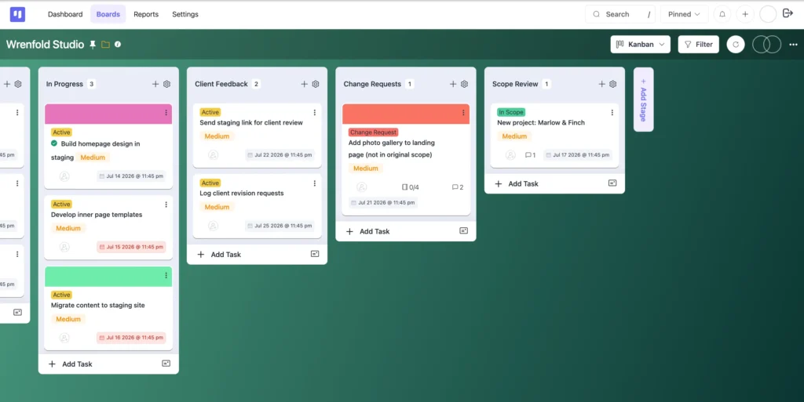
Task: Click template icon in In Progress footer
Action: [166, 364]
